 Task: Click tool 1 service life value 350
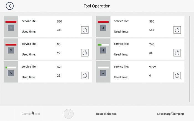click(59, 21)
